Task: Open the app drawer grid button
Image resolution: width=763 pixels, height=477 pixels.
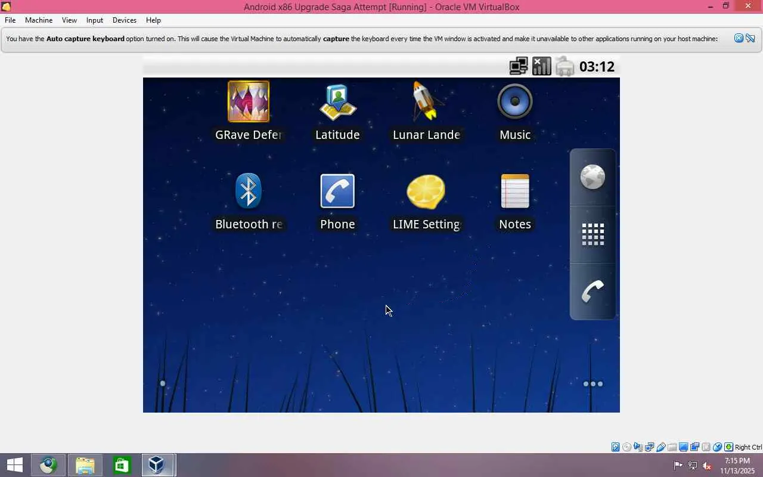Action: (593, 234)
